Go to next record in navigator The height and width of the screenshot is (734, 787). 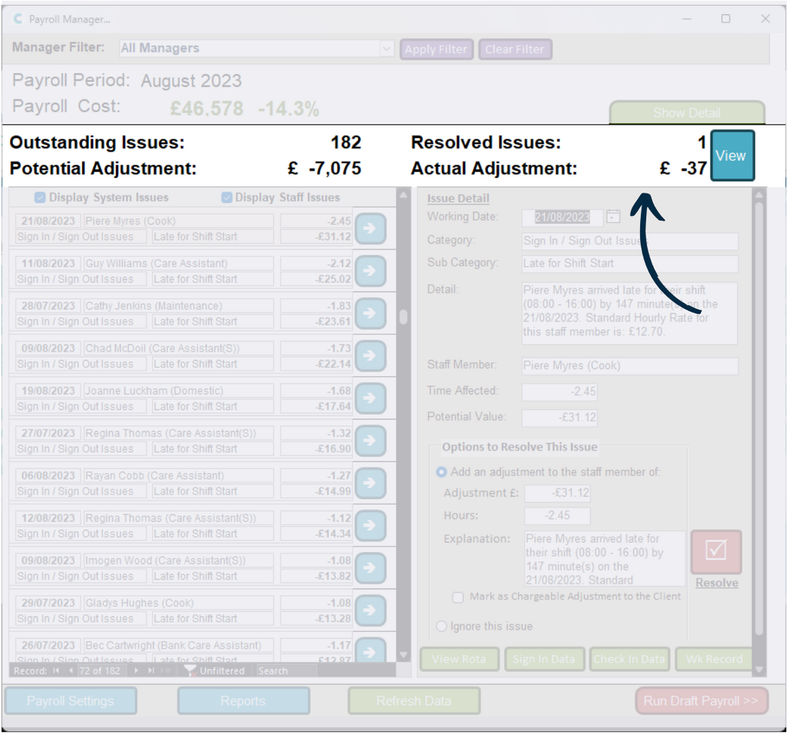click(x=136, y=670)
